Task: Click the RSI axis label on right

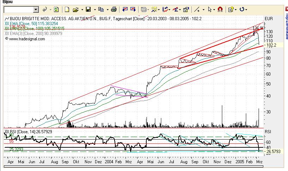Action: coord(268,132)
